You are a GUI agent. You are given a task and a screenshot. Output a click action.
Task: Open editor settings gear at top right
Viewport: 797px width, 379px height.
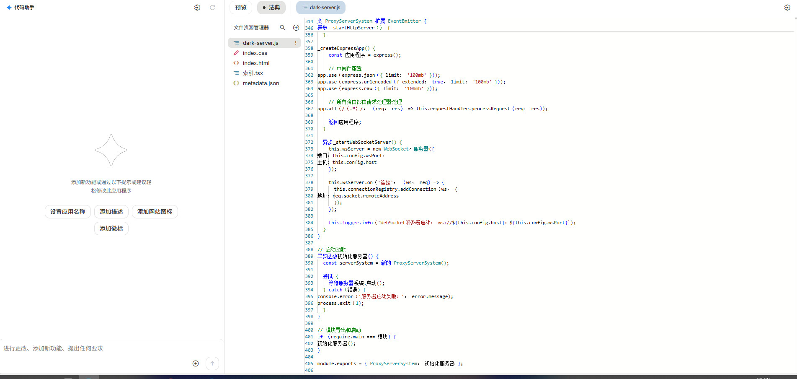click(x=787, y=8)
